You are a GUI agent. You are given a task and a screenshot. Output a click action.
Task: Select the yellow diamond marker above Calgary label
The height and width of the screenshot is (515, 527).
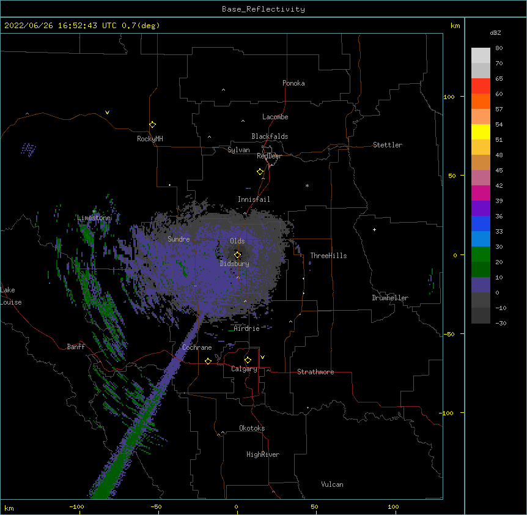pos(248,360)
